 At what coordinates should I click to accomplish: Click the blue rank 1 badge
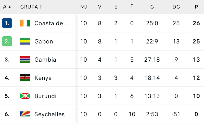7,23
